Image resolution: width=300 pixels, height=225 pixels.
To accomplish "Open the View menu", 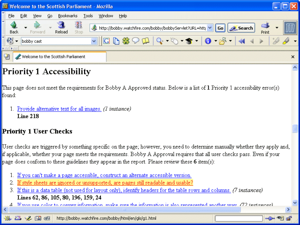I will (x=37, y=16).
